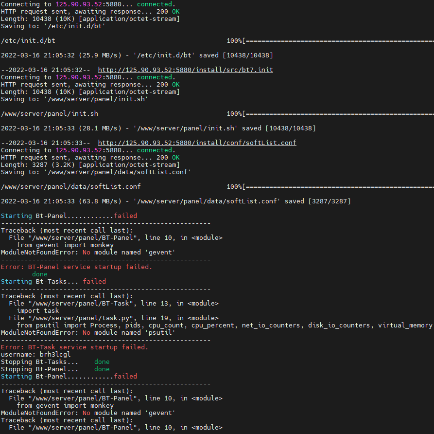This screenshot has height=434, width=434.
Task: Click the "Saving to: '/etc/init.d/bt'" line
Action: 53,26
